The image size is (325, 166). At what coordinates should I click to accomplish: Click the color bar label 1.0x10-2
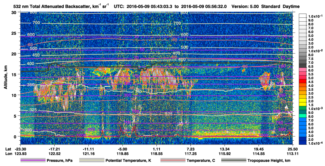coord(316,51)
